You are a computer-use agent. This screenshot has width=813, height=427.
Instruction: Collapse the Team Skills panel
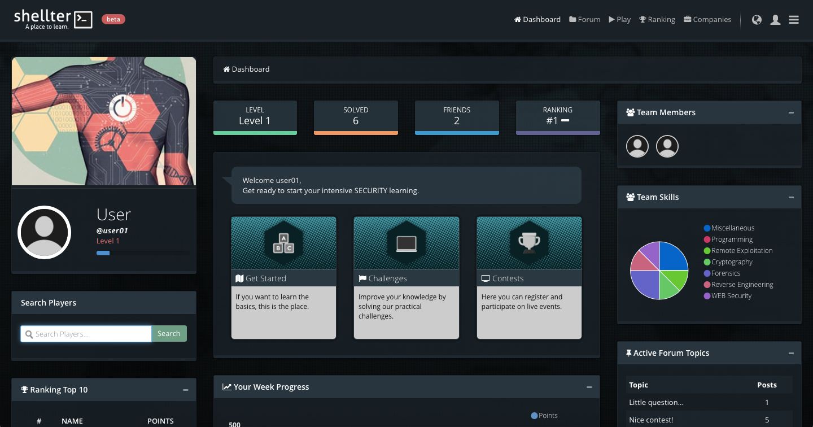(790, 197)
